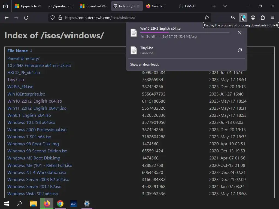279x209 pixels.
Task: Open taskbar search magnifier
Action: pyautogui.click(x=20, y=204)
